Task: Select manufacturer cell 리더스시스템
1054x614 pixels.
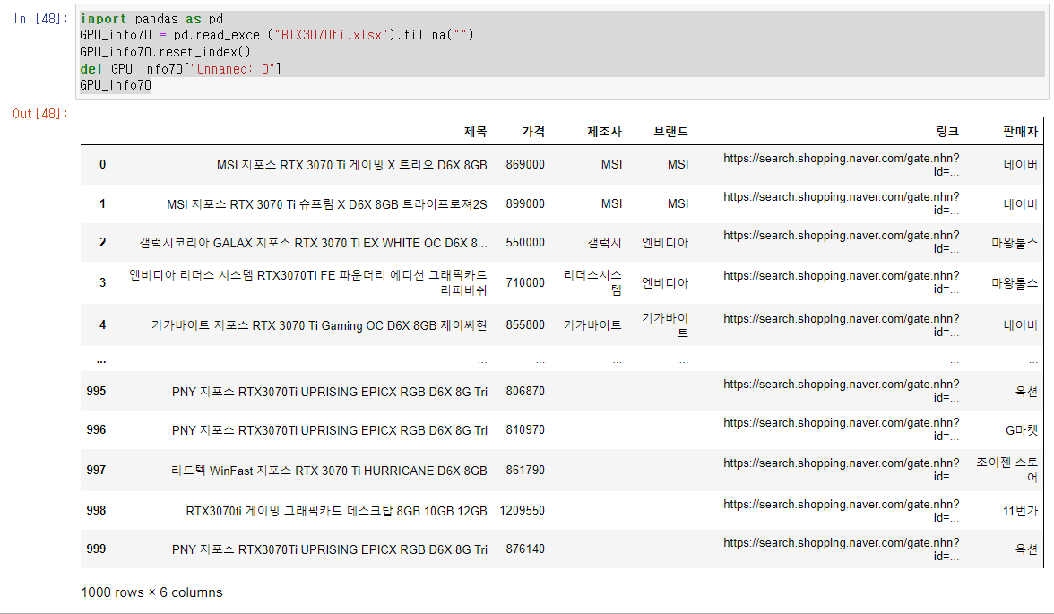Action: click(x=593, y=282)
